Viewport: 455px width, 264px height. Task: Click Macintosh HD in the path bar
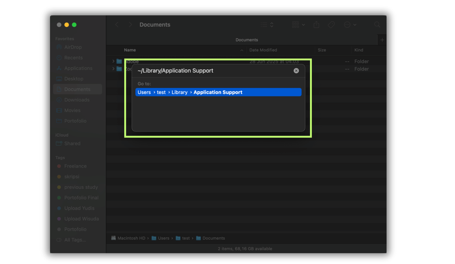128,238
